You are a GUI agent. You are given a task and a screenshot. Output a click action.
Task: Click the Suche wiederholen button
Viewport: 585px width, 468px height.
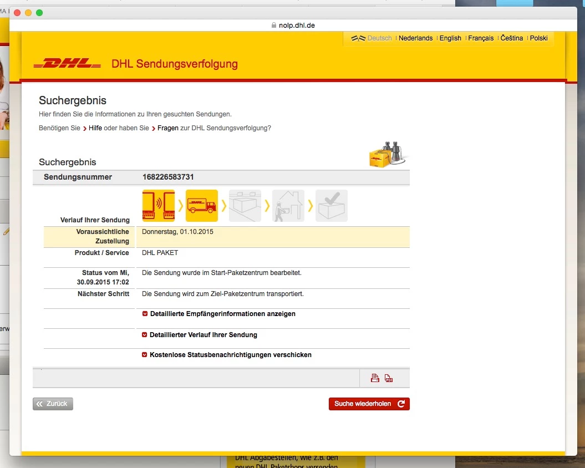pyautogui.click(x=369, y=404)
